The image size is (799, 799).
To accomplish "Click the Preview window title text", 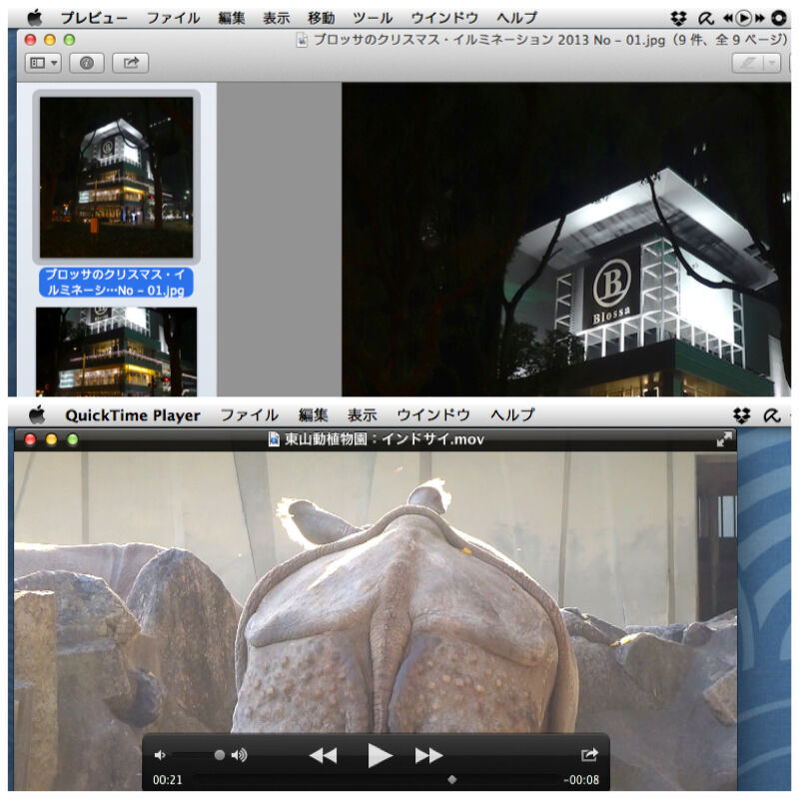I will pos(551,40).
